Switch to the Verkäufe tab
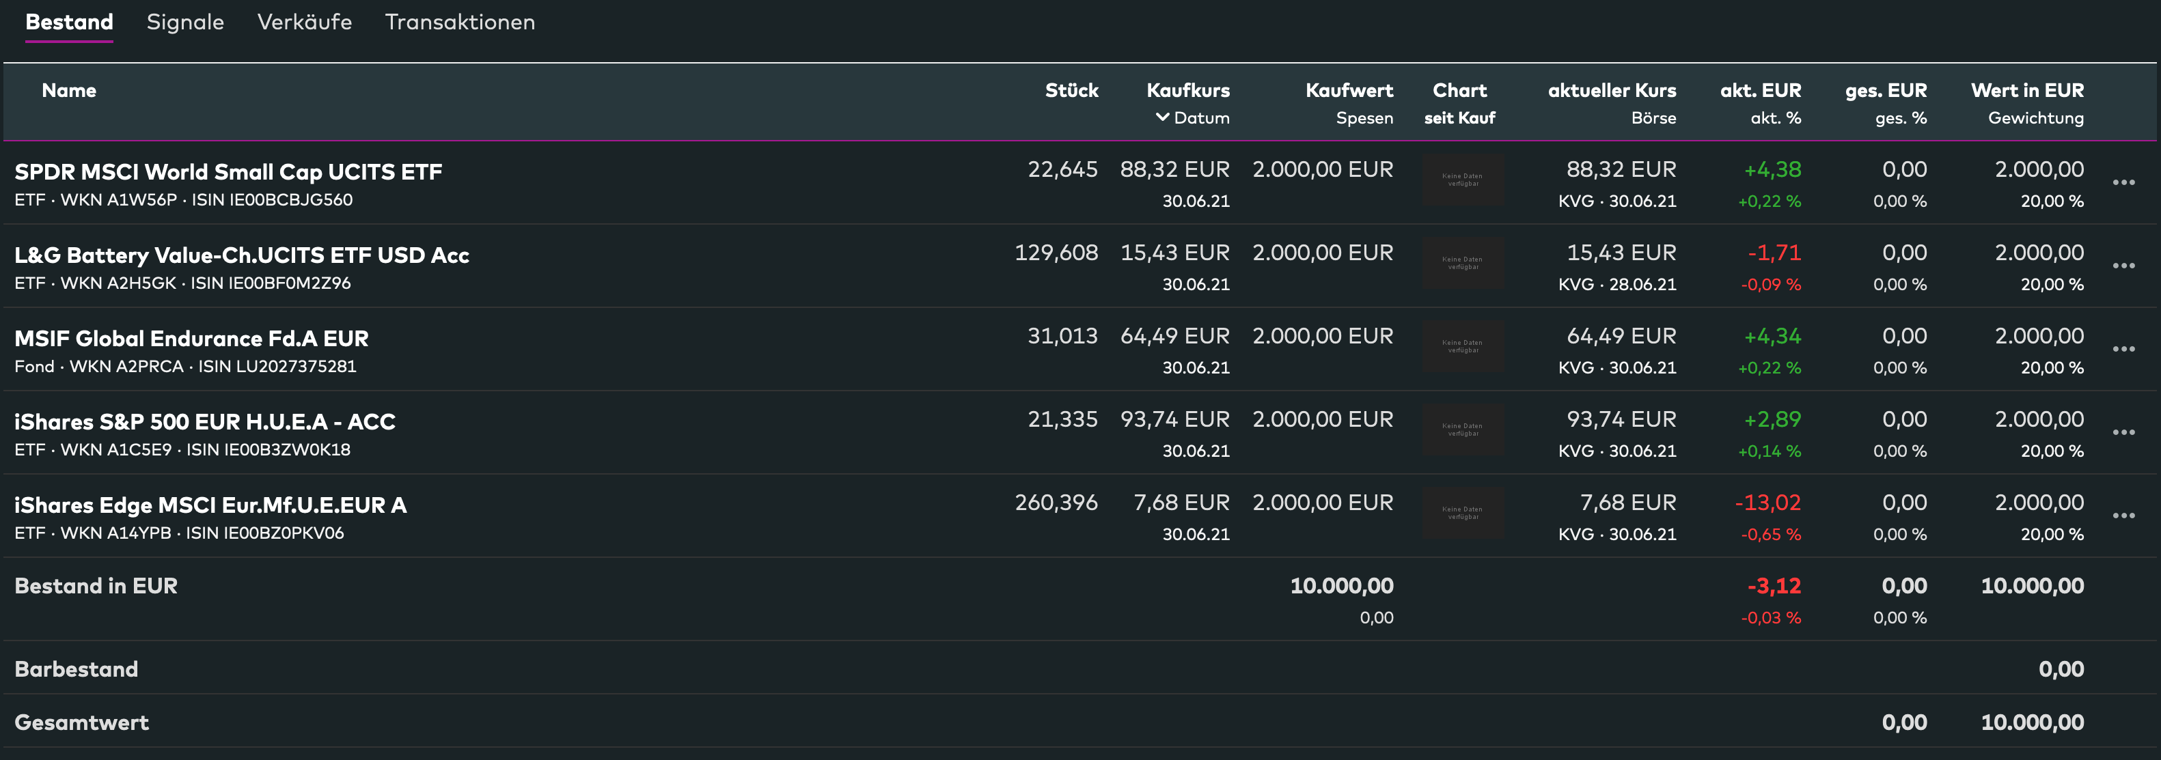 point(305,23)
